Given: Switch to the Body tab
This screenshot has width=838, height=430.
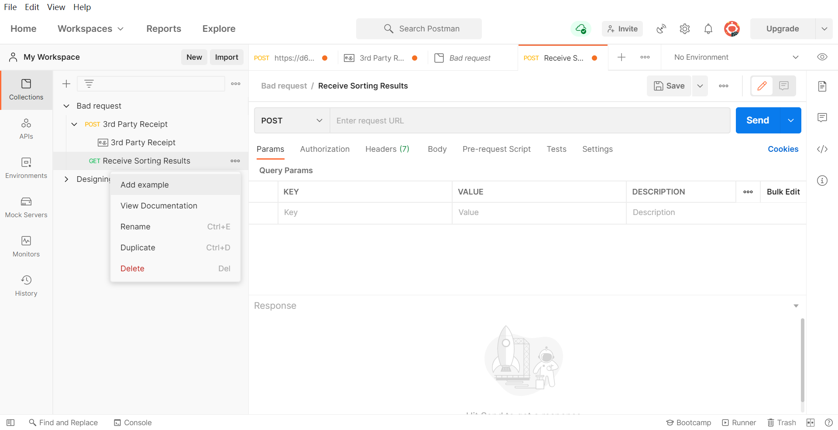Looking at the screenshot, I should point(437,149).
